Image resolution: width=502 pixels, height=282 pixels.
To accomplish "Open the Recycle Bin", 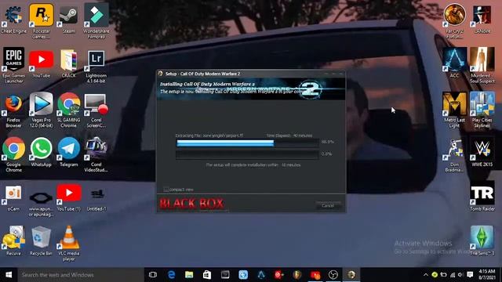I will coord(41,240).
